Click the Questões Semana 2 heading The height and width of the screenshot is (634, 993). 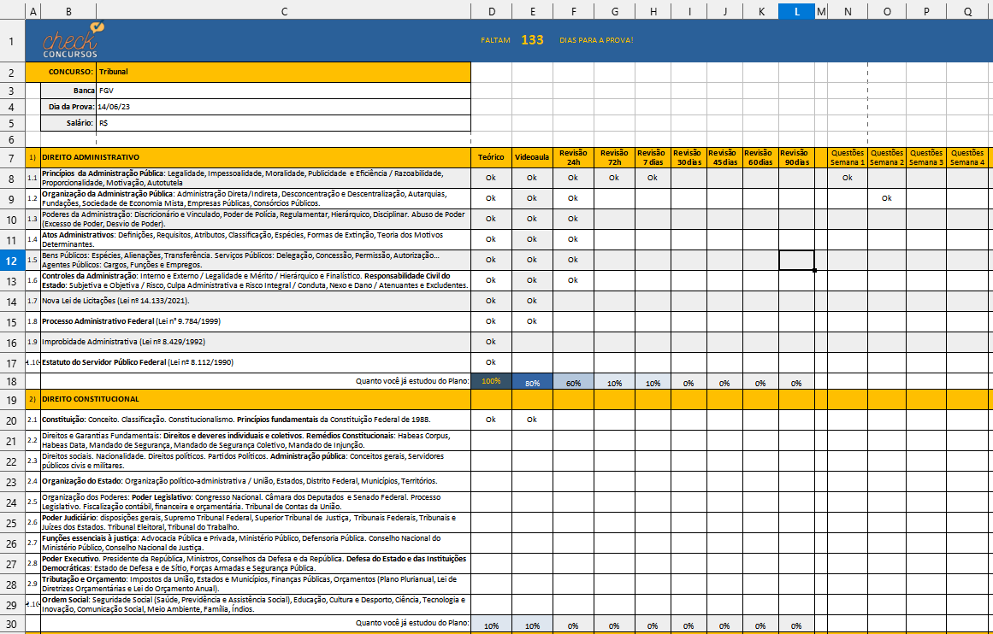coord(887,157)
